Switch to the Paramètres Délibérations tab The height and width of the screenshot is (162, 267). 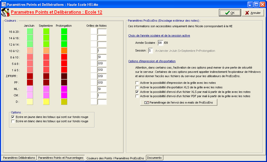tap(19, 158)
